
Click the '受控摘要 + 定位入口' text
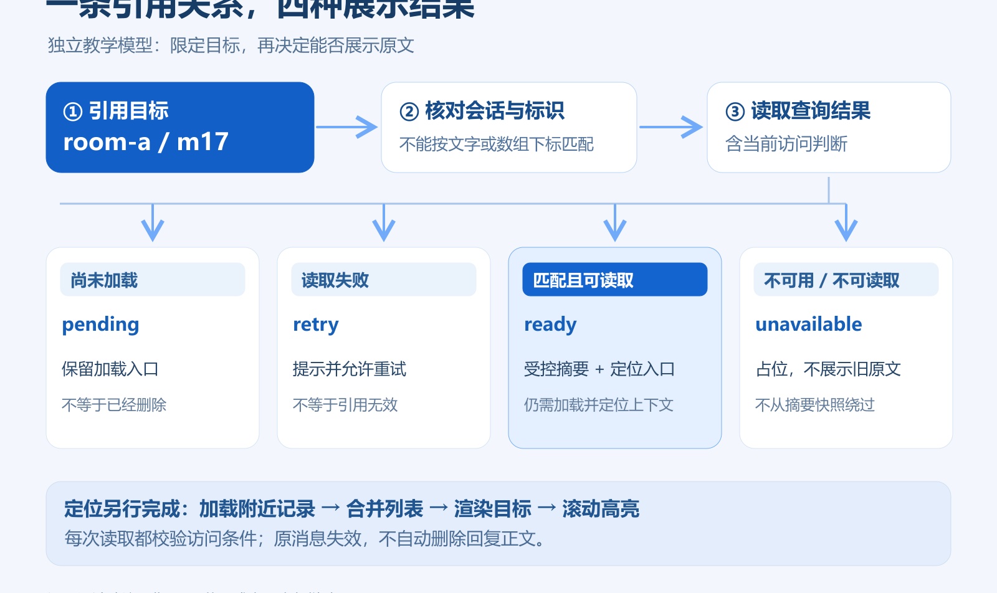point(599,369)
